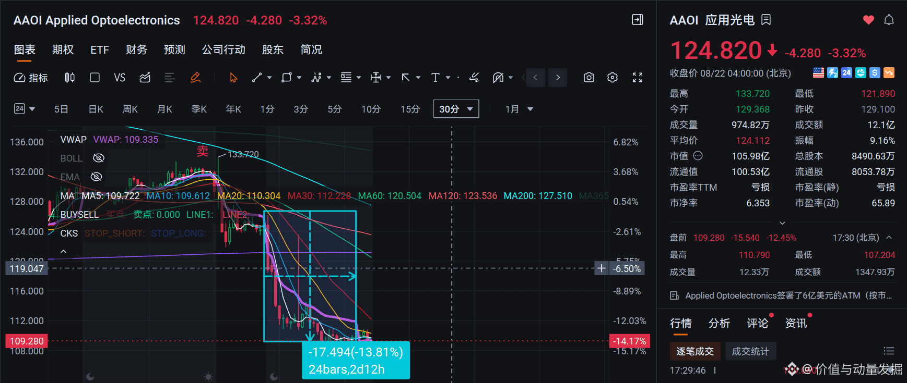
Task: Select the Fibonacci levels tool icon
Action: coord(346,78)
